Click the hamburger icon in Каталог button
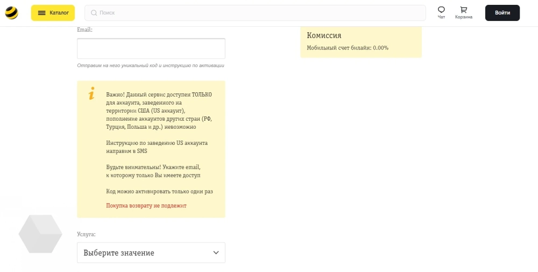This screenshot has height=272, width=538. pos(41,13)
